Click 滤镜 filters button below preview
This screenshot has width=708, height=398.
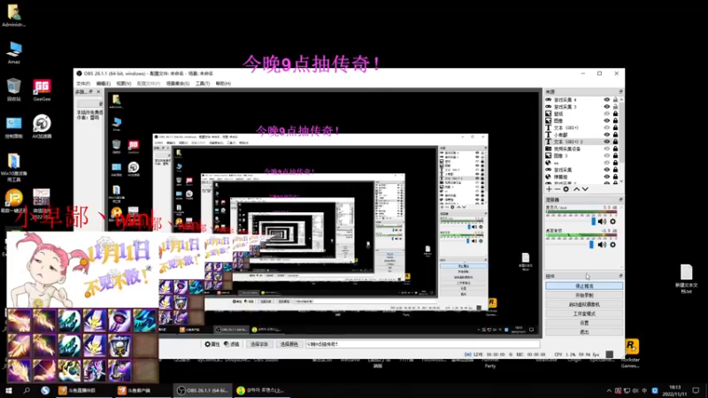coord(232,344)
